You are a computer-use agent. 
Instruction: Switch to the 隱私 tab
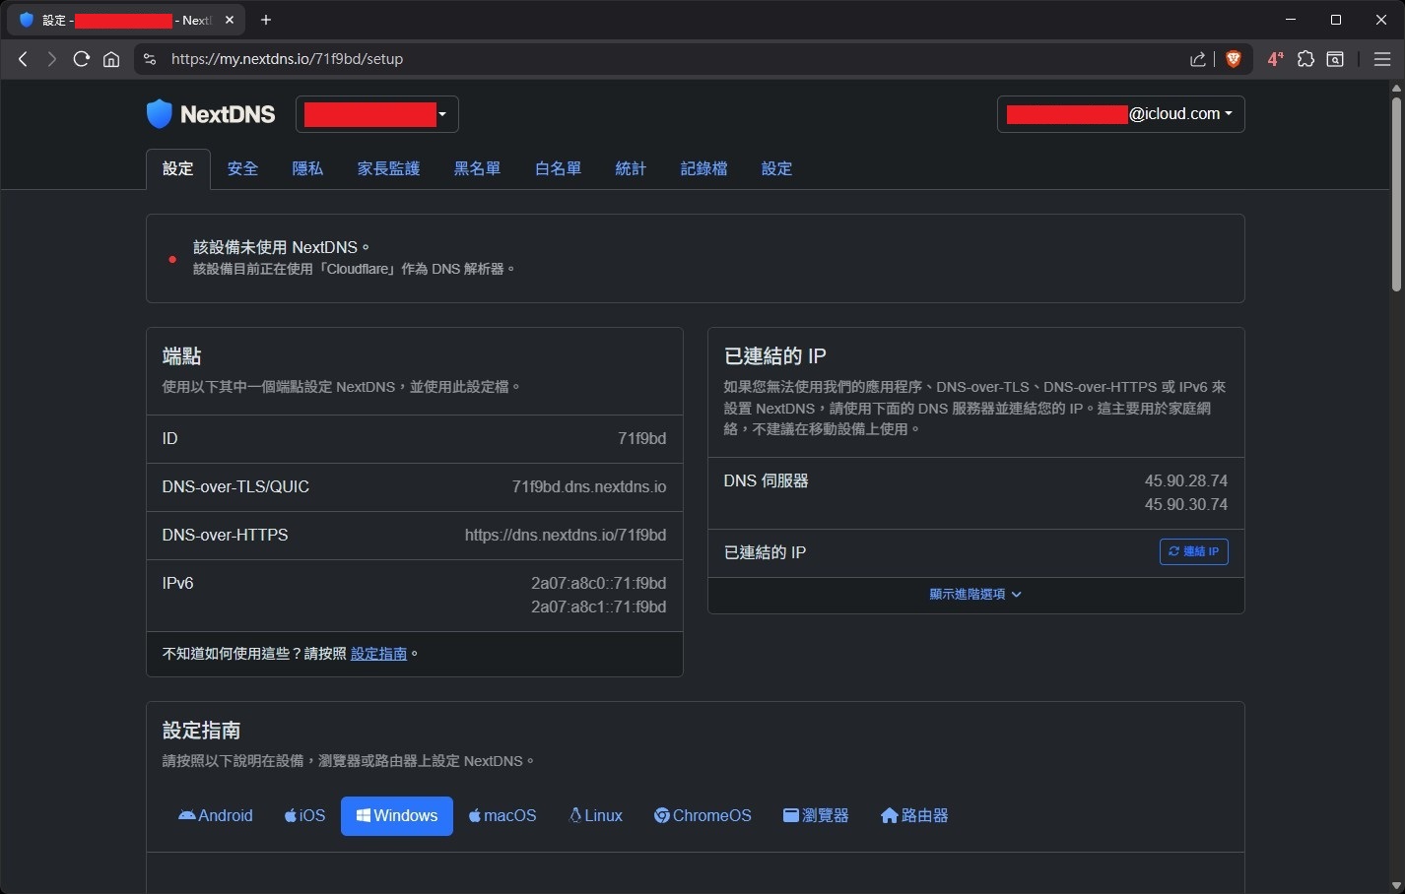[307, 168]
